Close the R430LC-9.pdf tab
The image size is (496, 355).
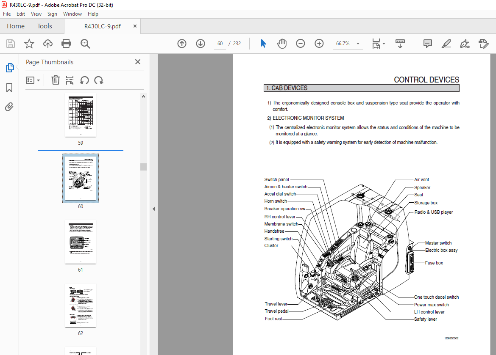click(x=135, y=26)
